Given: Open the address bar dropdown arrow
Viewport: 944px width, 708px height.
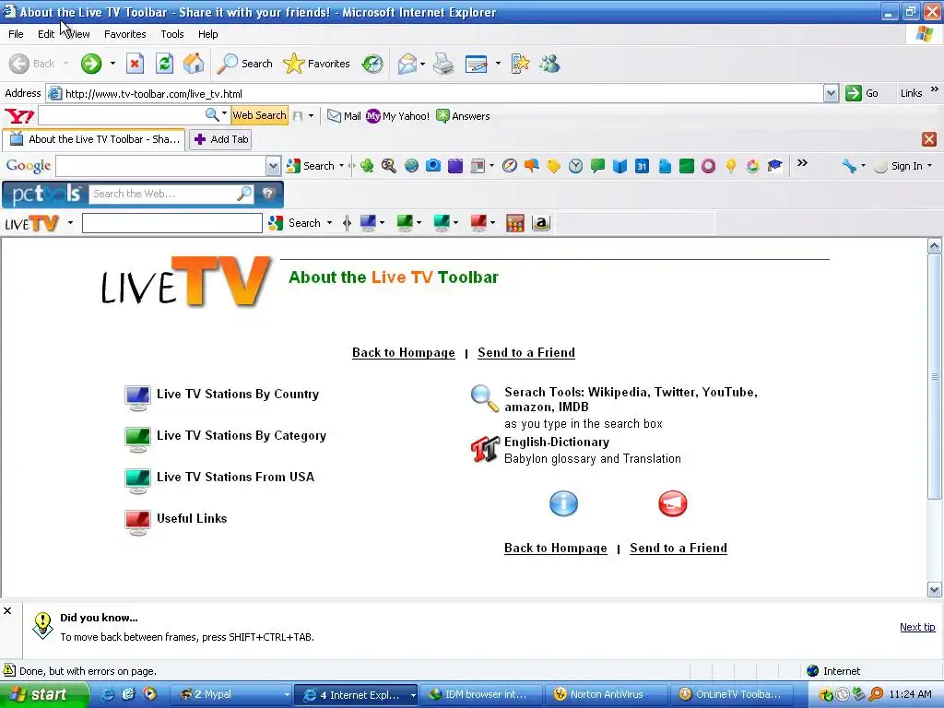Looking at the screenshot, I should 831,93.
